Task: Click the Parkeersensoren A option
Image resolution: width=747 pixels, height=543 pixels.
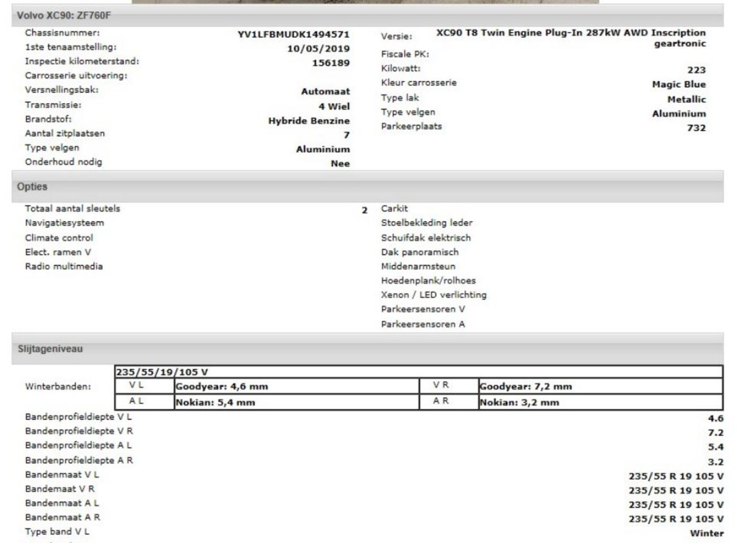Action: click(x=423, y=324)
